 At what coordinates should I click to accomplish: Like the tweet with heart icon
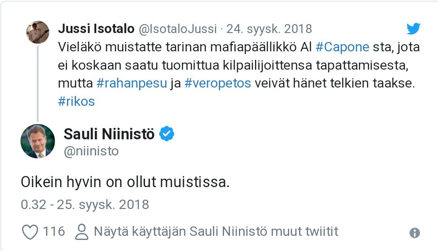click(x=30, y=232)
